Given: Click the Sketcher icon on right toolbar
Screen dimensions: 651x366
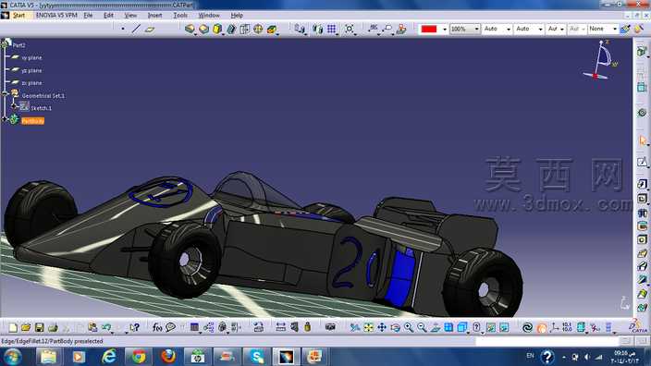Looking at the screenshot, I should click(x=642, y=162).
